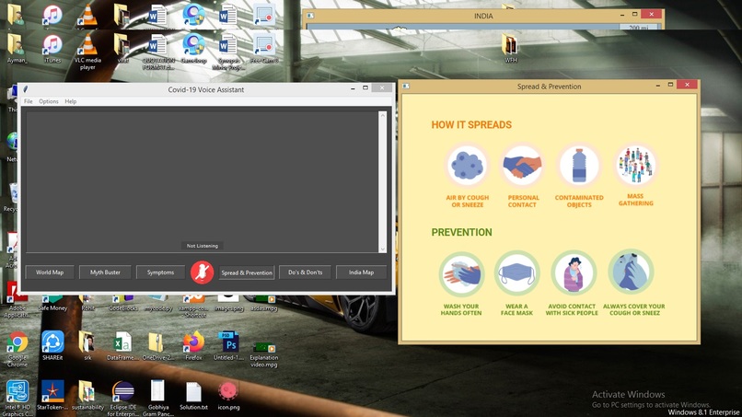Click the avoid contact with sick people icon
Screen dimensions: 742x417
coord(574,273)
